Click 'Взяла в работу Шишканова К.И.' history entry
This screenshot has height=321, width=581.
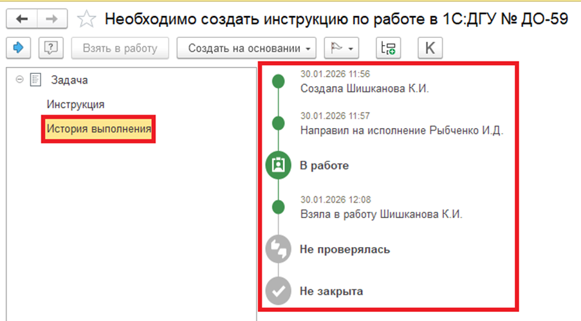[x=381, y=214]
